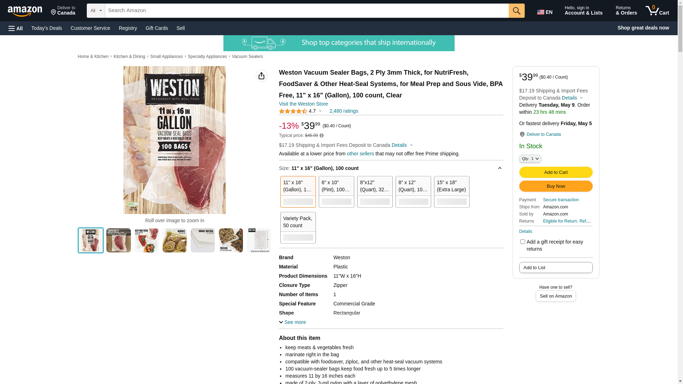
Task: Open the search category All dropdown
Action: click(x=96, y=11)
